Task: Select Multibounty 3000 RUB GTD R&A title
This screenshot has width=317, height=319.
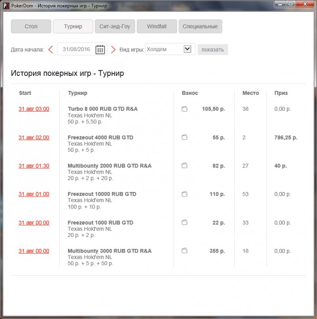Action: [110, 251]
